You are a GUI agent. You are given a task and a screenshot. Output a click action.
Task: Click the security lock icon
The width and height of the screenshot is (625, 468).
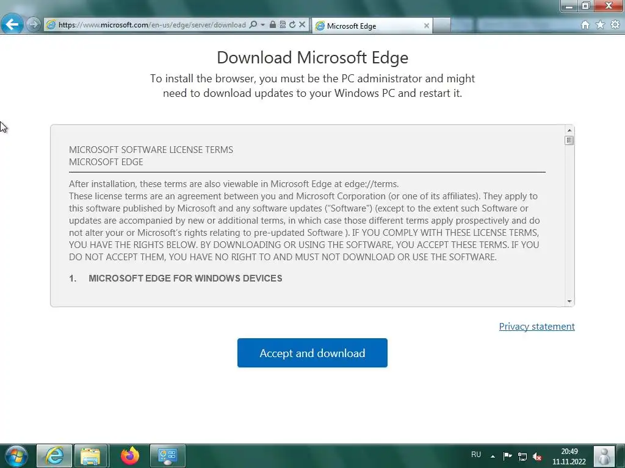273,24
